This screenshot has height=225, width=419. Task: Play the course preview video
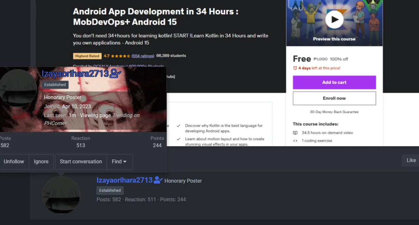coord(334,20)
